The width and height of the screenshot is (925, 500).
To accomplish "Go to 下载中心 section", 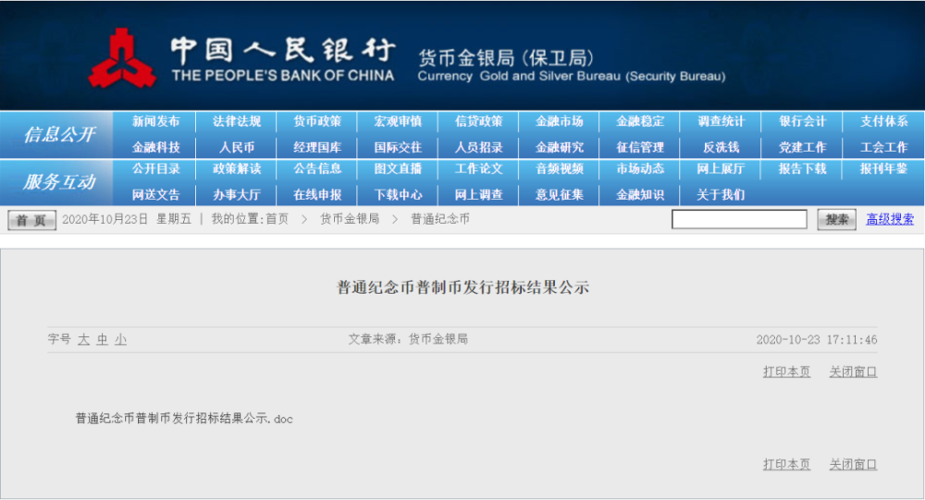I will 398,195.
